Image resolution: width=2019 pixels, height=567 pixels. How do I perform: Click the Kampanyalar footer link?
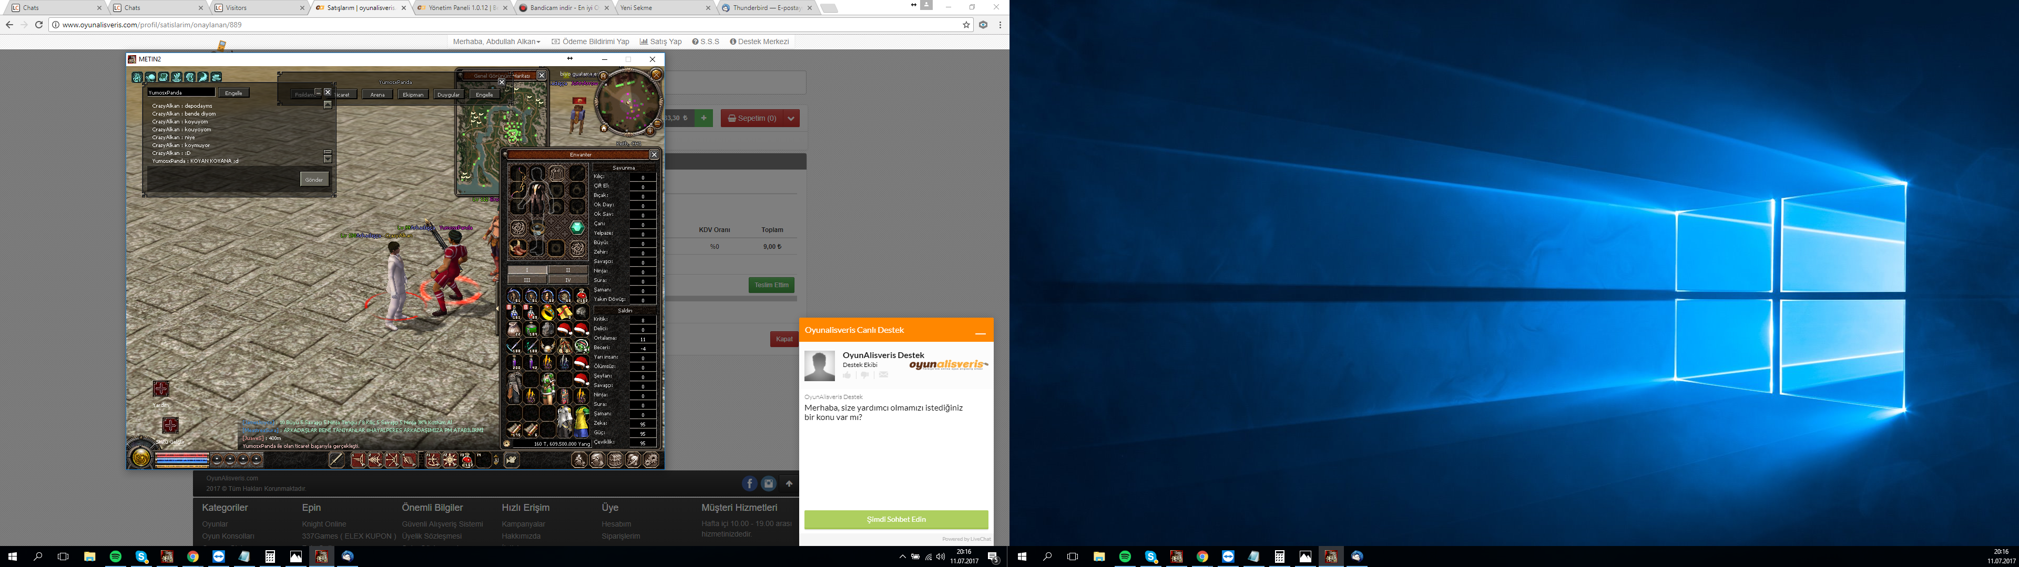tap(524, 524)
